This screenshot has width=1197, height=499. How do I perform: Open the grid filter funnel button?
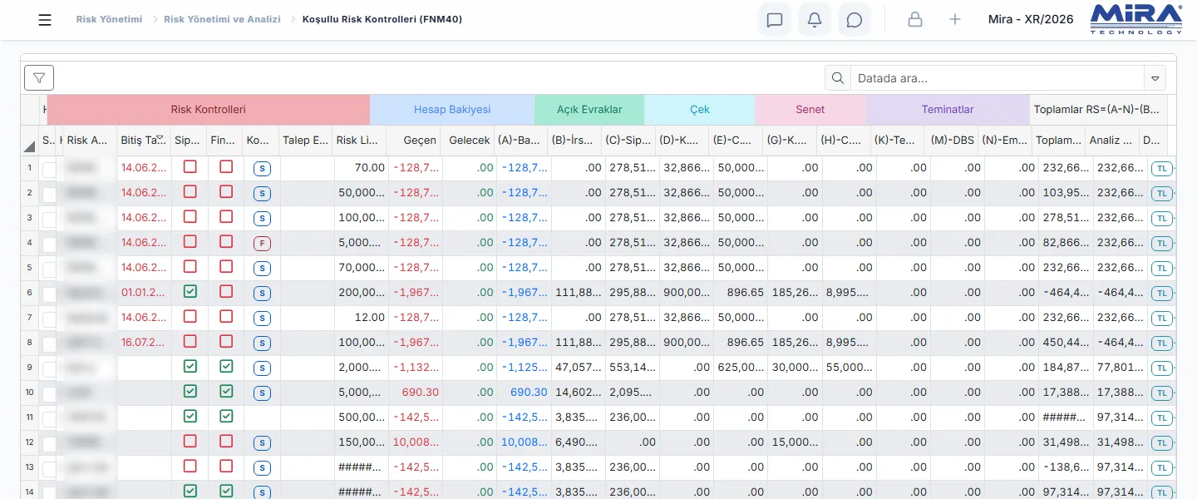(39, 77)
